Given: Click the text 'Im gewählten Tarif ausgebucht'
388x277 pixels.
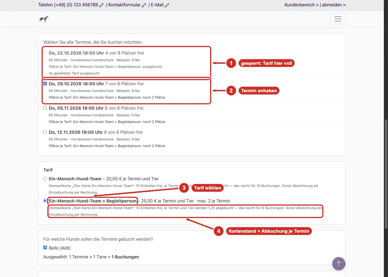Looking at the screenshot, I should tap(74, 73).
